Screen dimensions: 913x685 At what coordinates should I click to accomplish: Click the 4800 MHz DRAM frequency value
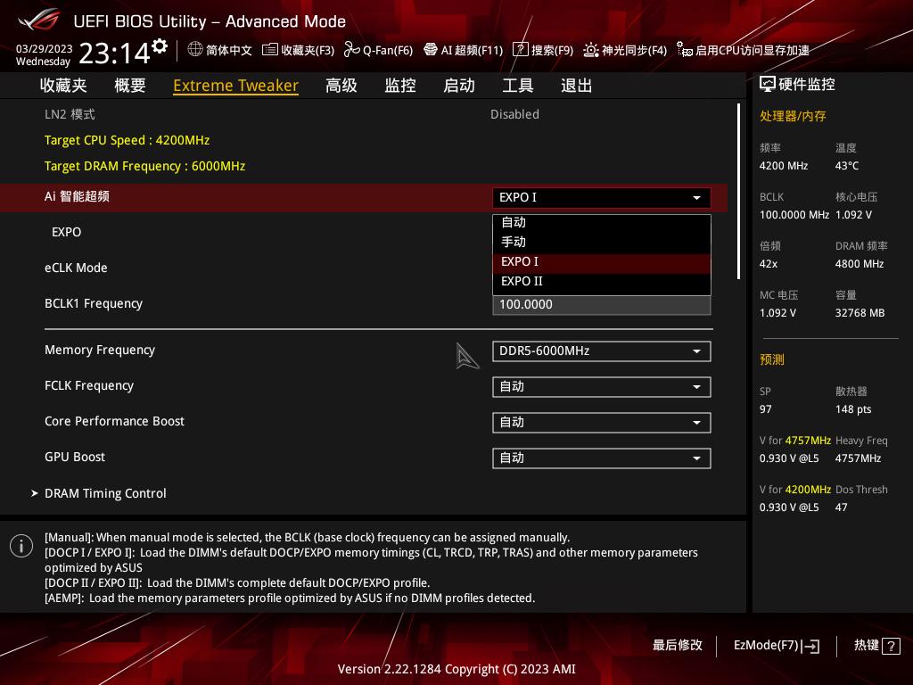point(860,264)
